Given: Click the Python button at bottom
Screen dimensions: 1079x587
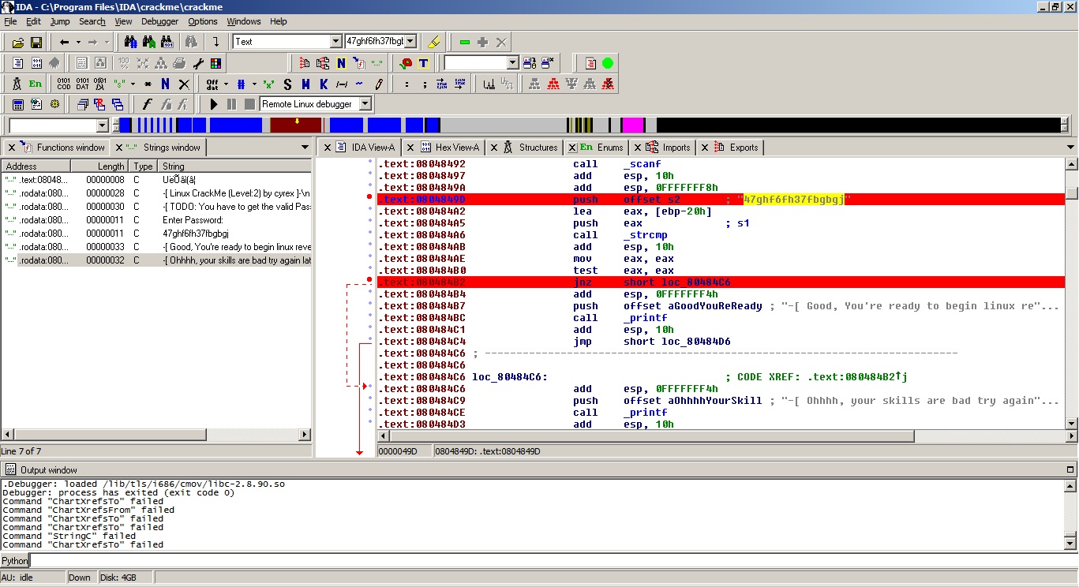Looking at the screenshot, I should 14,561.
